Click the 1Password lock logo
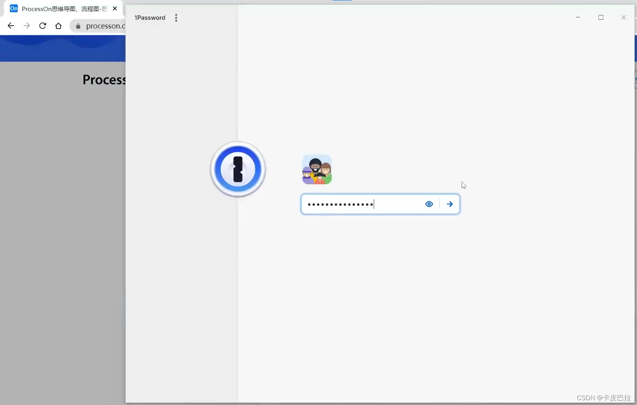This screenshot has height=405, width=637. point(238,169)
